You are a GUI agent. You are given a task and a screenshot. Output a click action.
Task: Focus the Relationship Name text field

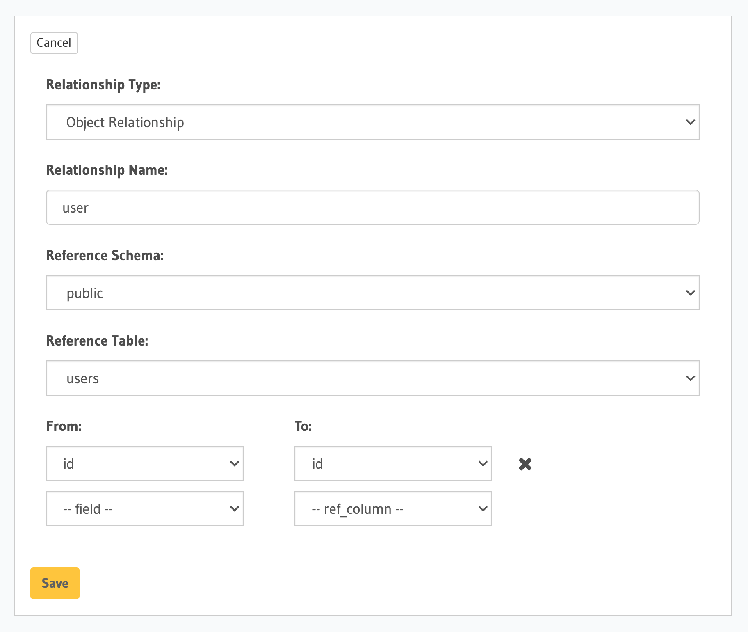click(372, 208)
